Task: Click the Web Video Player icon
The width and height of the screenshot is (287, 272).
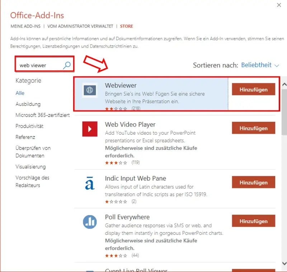Action: tap(90, 129)
